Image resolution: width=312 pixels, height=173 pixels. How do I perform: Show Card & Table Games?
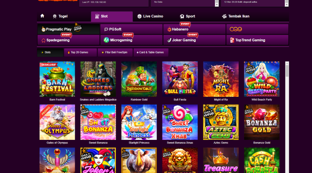click(151, 53)
